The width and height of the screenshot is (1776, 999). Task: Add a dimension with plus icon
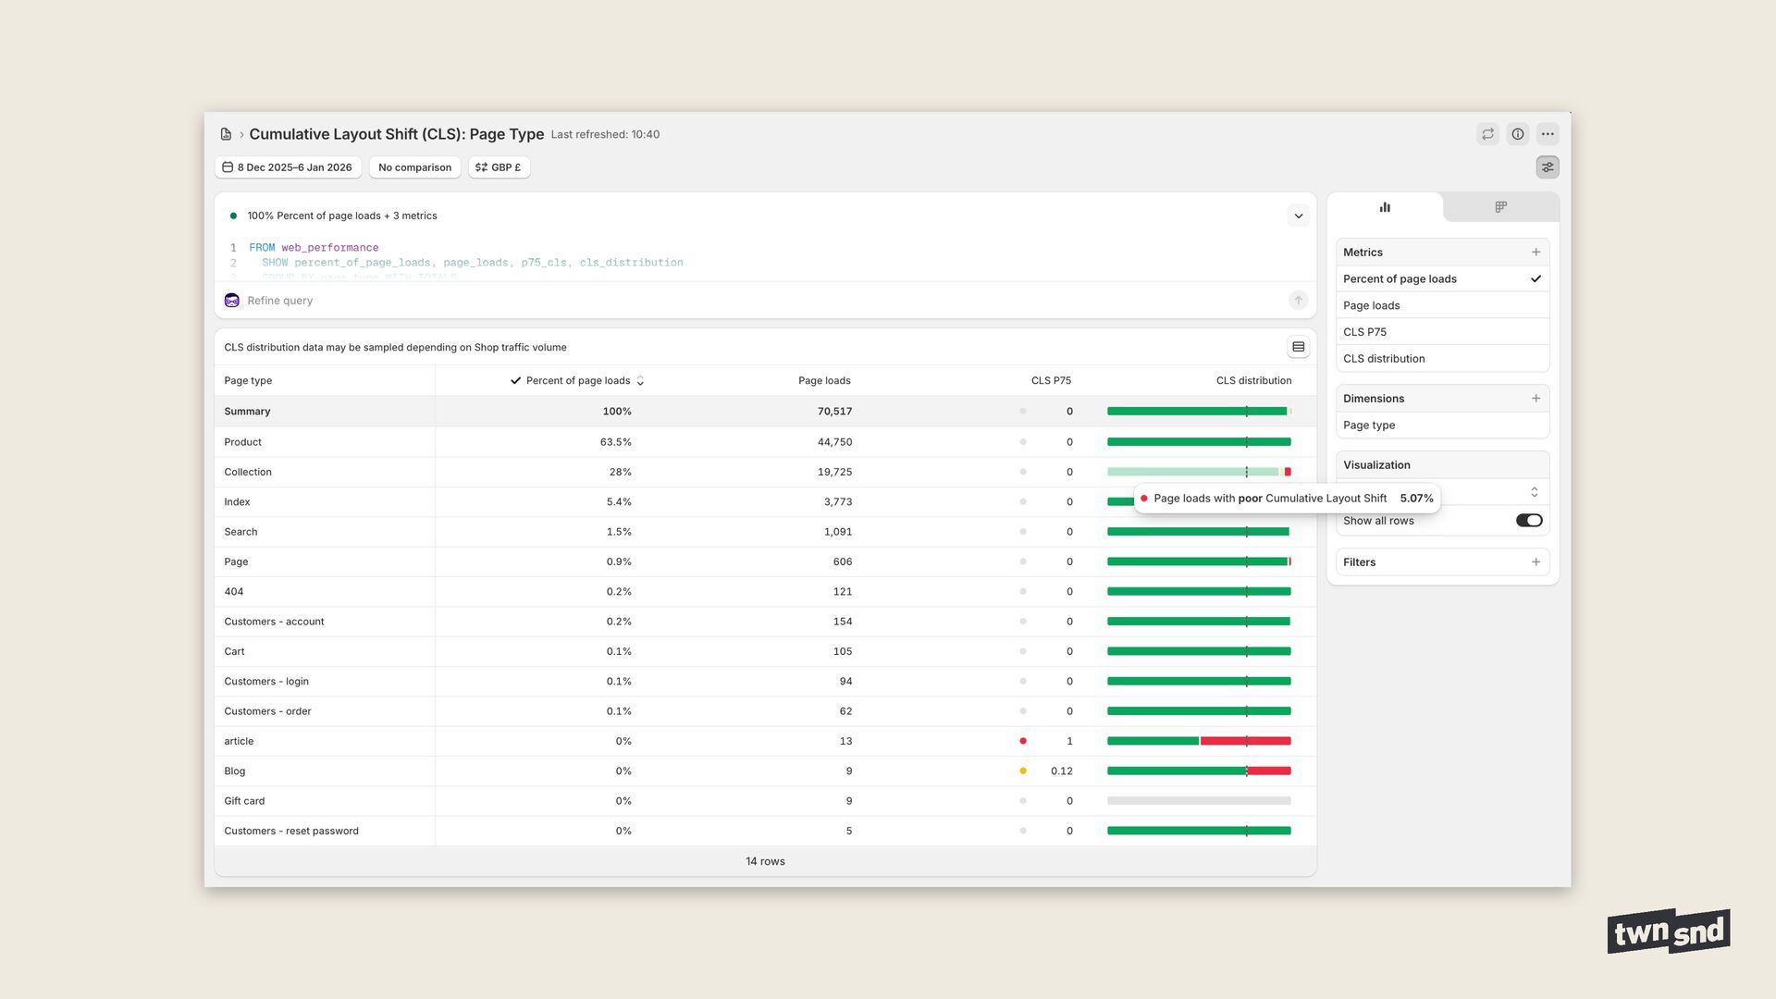pos(1535,399)
